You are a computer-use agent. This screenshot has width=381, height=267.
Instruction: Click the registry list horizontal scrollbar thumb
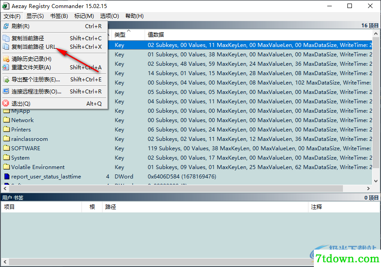pos(176,188)
